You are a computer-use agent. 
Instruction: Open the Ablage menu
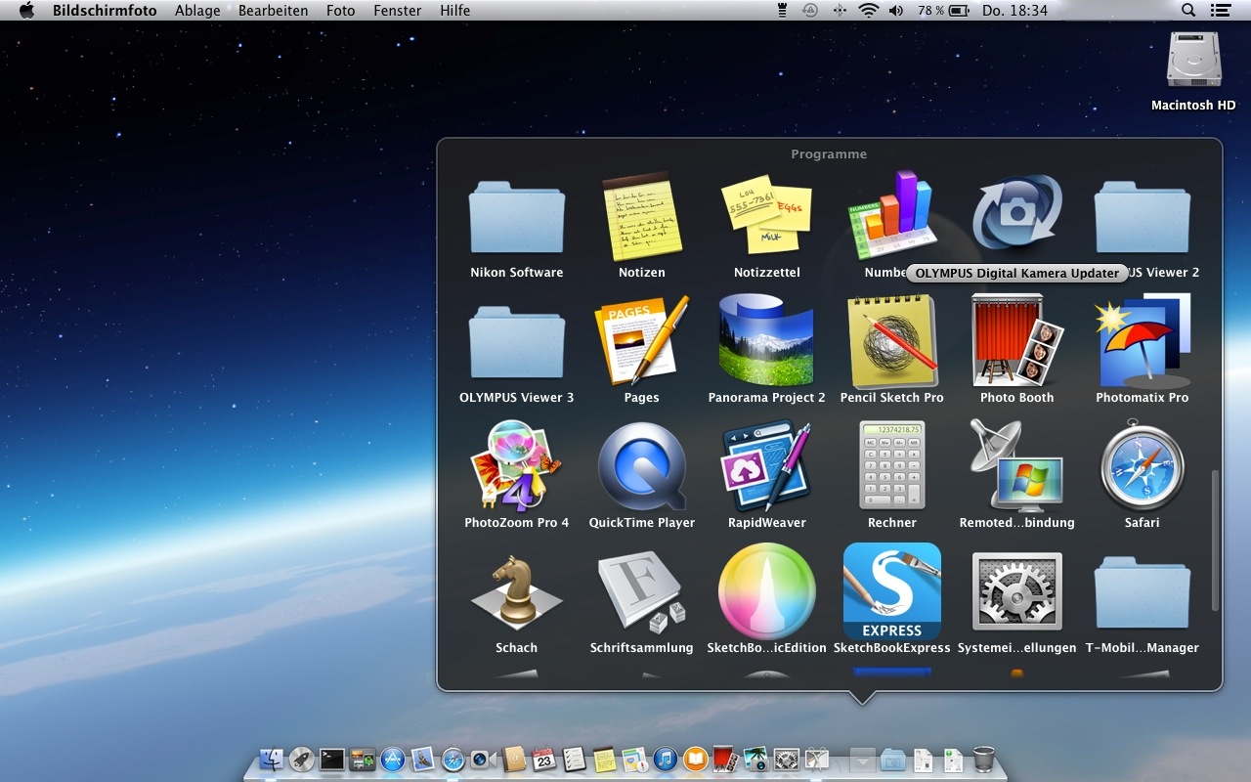pos(197,11)
